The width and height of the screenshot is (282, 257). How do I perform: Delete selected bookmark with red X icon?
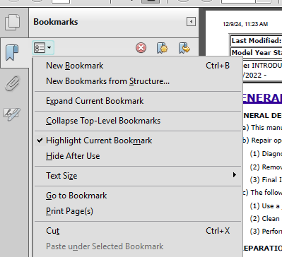[141, 48]
